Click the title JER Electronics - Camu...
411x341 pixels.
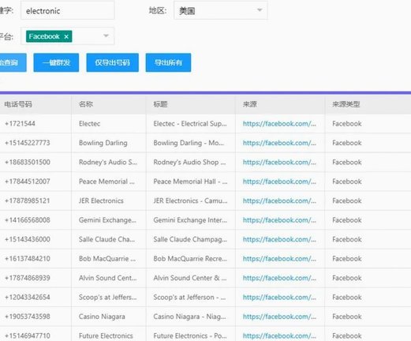tap(190, 200)
